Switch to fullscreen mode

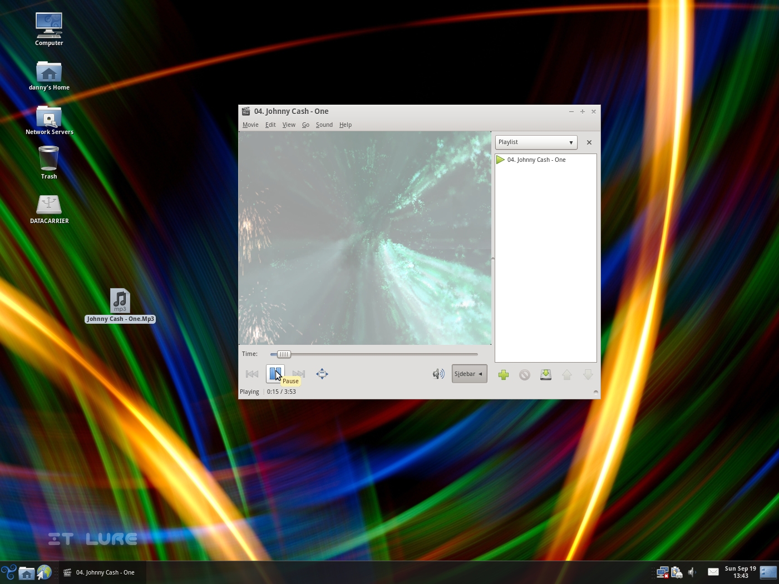pyautogui.click(x=322, y=374)
